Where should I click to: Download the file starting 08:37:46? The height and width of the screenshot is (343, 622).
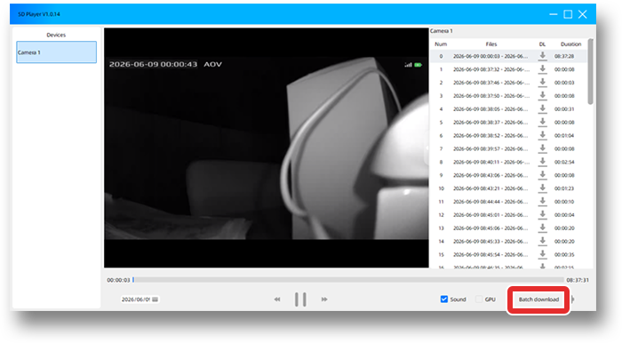click(542, 83)
